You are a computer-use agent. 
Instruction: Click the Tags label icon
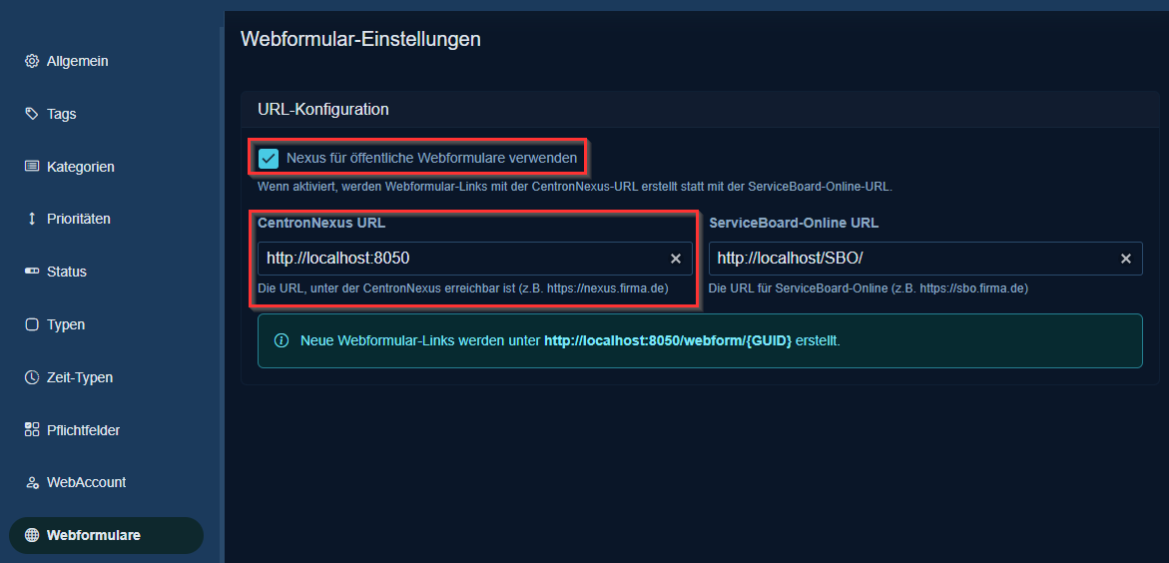[x=31, y=114]
